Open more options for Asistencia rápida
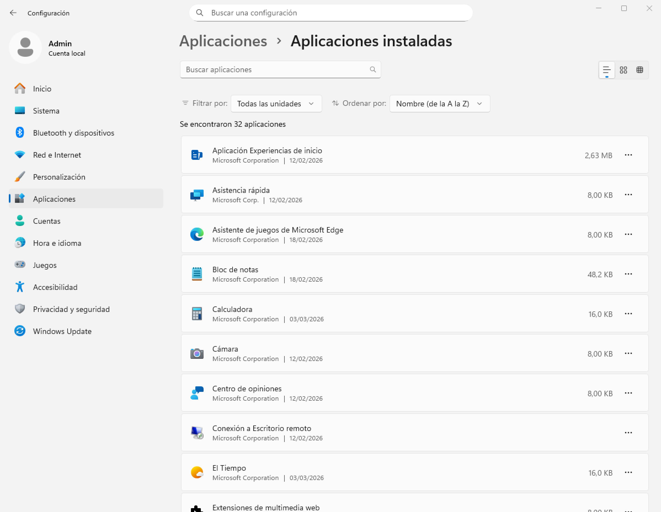 point(628,195)
